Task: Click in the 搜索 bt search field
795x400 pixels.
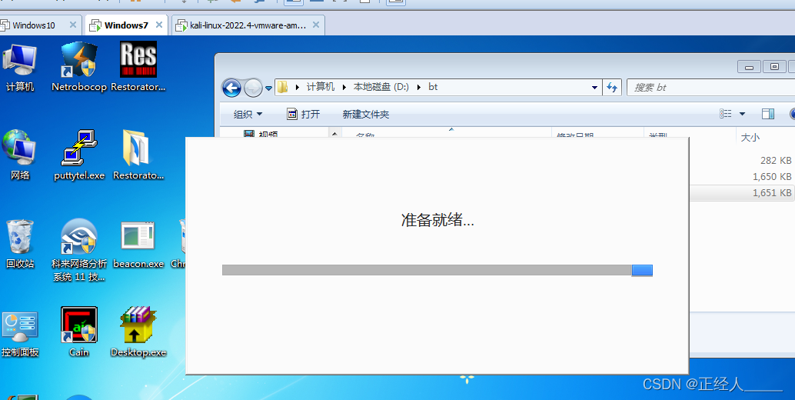Action: pyautogui.click(x=711, y=87)
